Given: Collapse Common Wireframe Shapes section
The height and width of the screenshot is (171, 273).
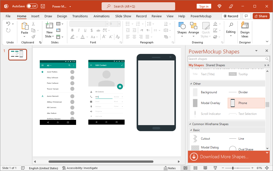Looking at the screenshot, I should (190, 124).
